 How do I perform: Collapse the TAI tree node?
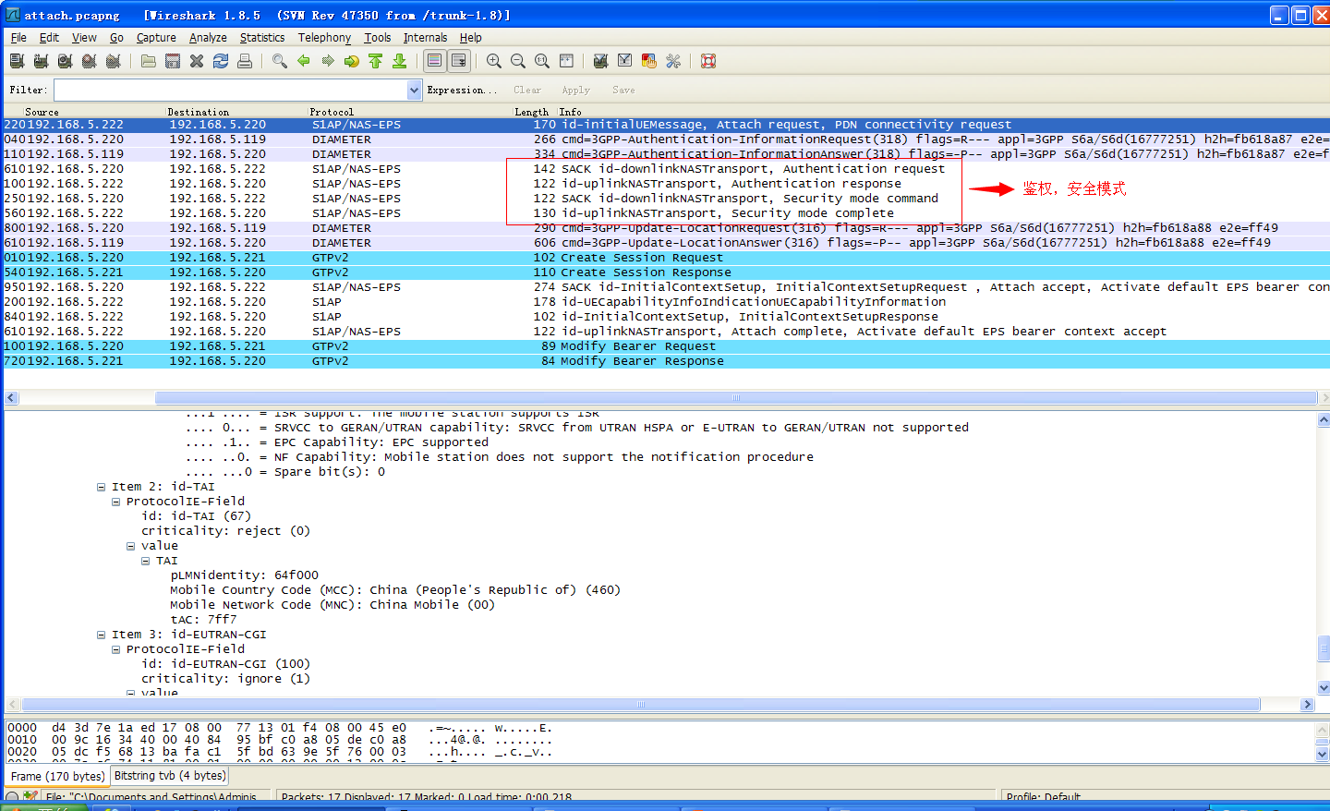146,561
